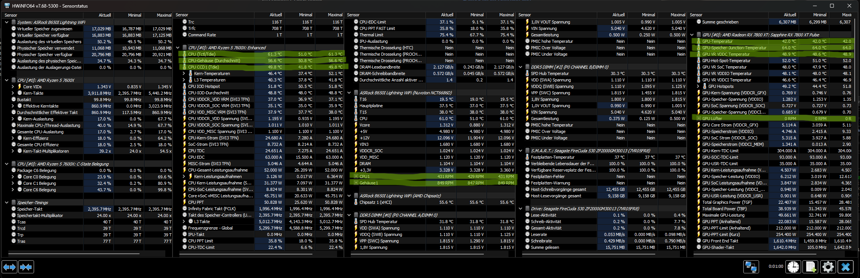Collapse S.M.A.R.T.: Seagate FireCuda 530 section

tap(521, 151)
